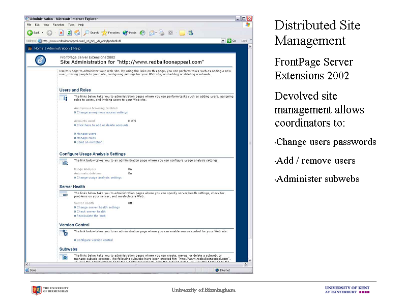Open Change server health settings link
407x305 pixels.
tap(98, 207)
